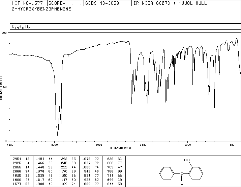Click transmittance value 12 beside 2964

click(27, 159)
